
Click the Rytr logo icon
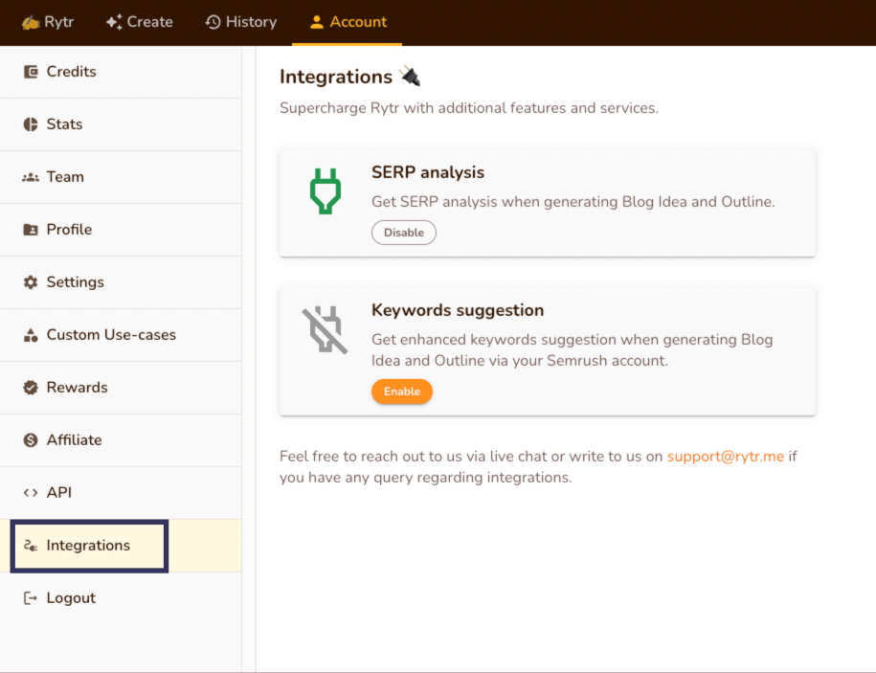[31, 22]
